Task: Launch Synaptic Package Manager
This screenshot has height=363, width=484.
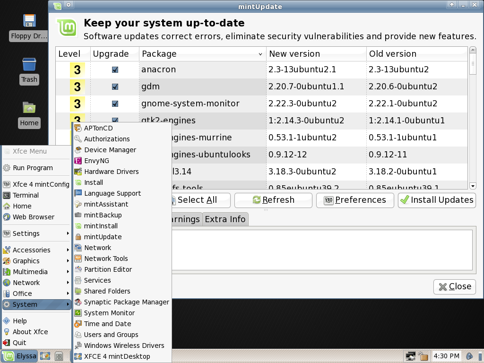Action: (x=122, y=302)
